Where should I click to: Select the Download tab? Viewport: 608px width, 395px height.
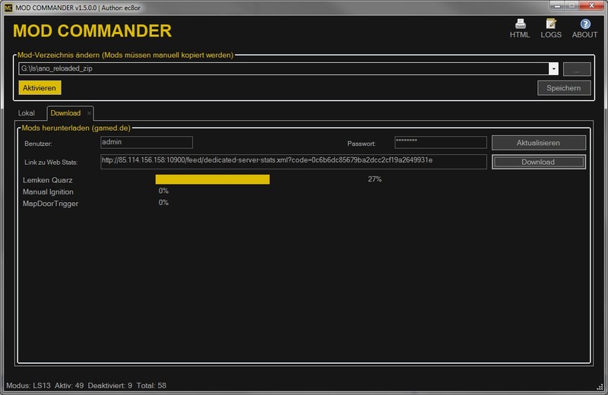click(65, 113)
